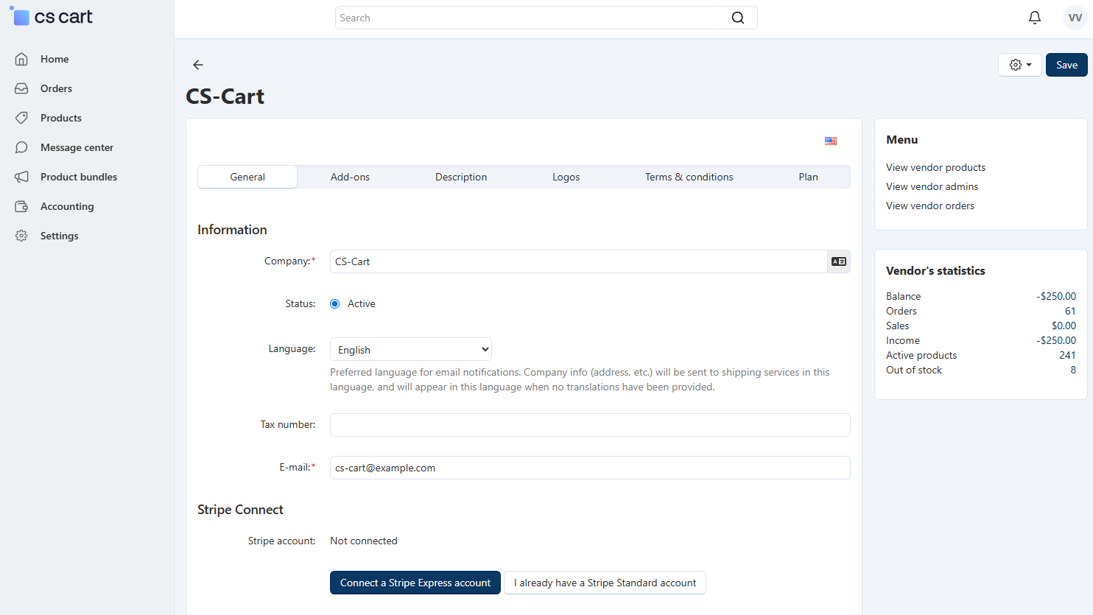Image resolution: width=1093 pixels, height=615 pixels.
Task: Open Home from the sidebar
Action: point(55,59)
